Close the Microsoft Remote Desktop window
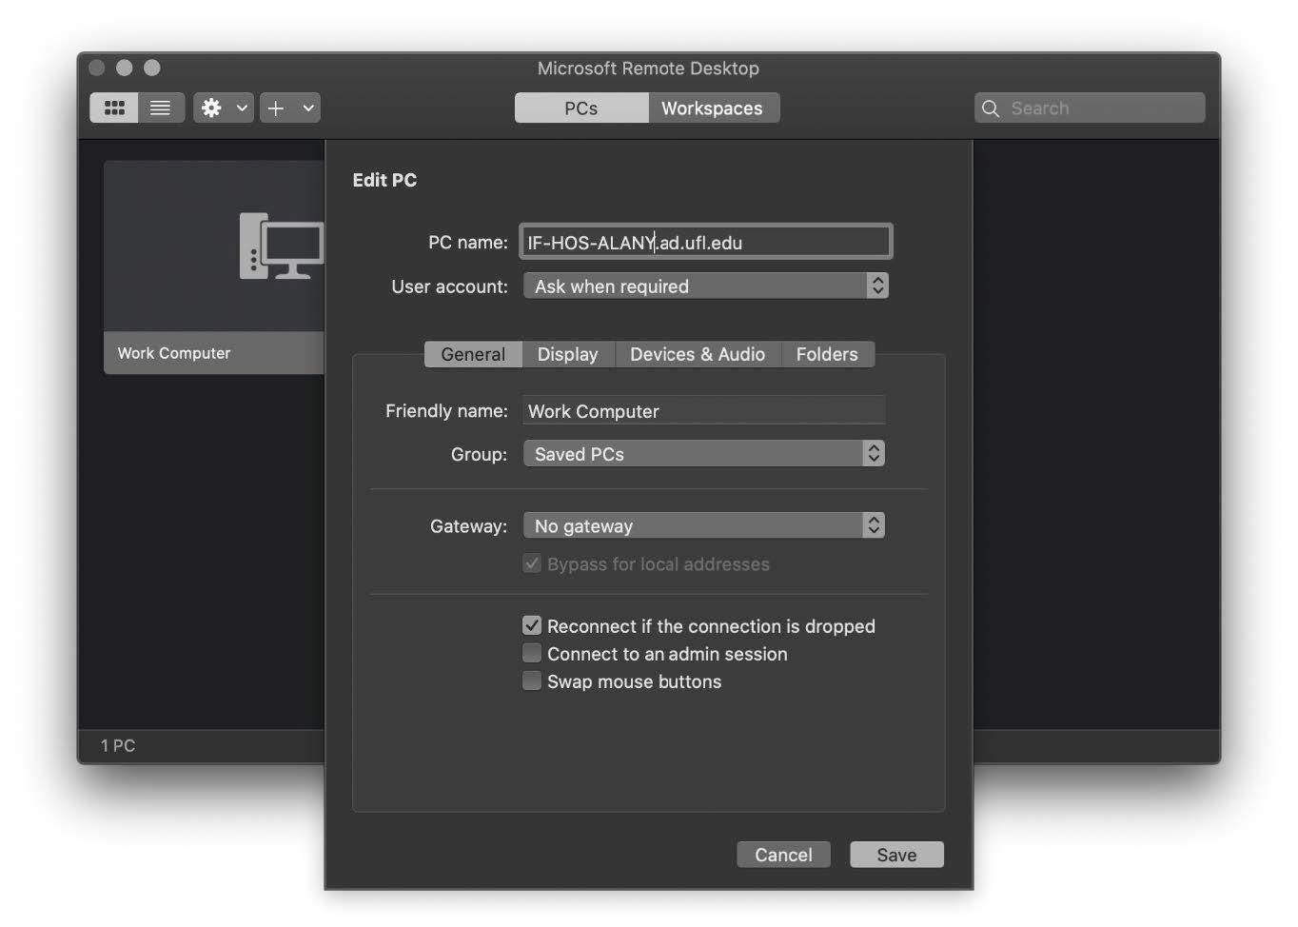Viewport: 1298px width, 927px height. (x=97, y=68)
